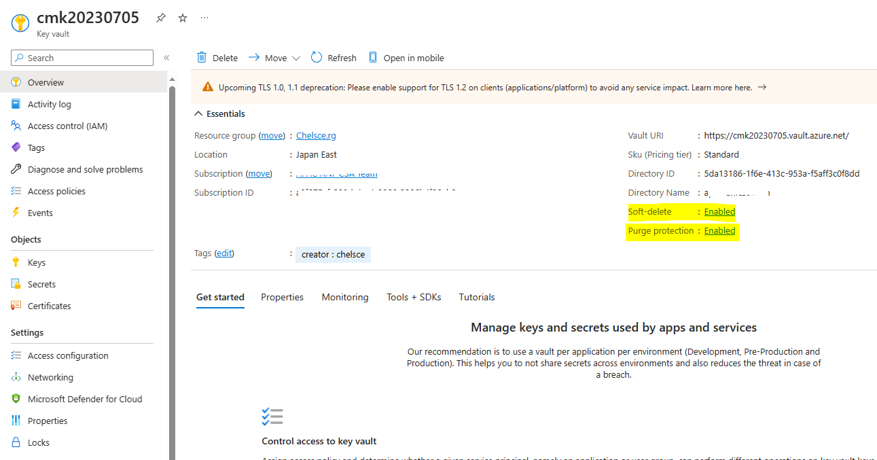
Task: Click the Control access checklist icon
Action: pos(272,417)
